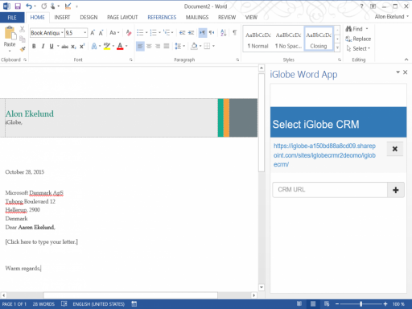
Task: Open bullet list dropdown
Action: point(146,33)
